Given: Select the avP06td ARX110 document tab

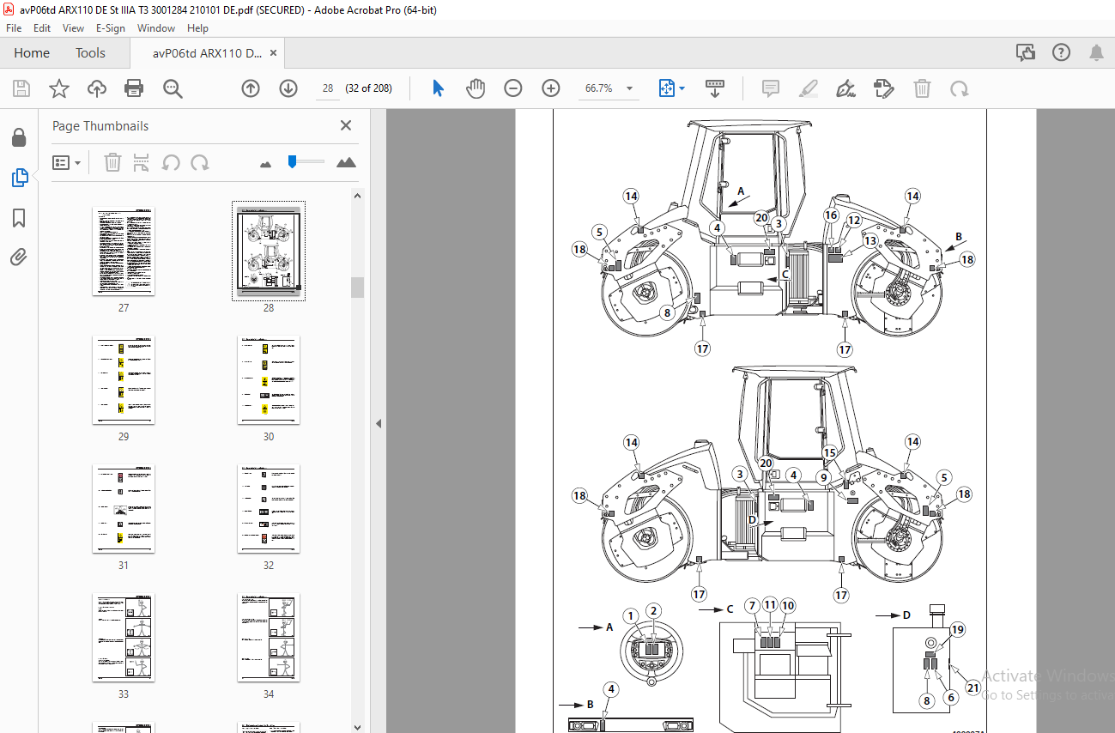Looking at the screenshot, I should 207,53.
